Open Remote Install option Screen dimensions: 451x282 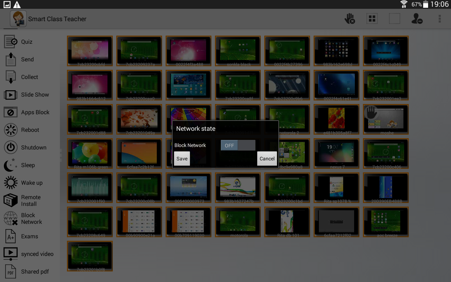point(31,201)
